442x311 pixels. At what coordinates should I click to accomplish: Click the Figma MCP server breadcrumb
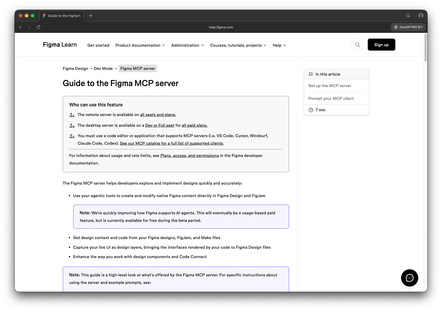click(138, 69)
